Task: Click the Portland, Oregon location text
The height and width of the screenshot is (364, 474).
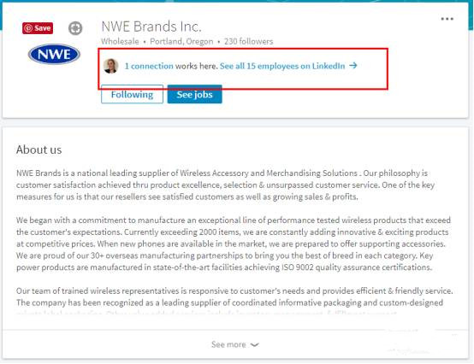Action: [x=181, y=41]
